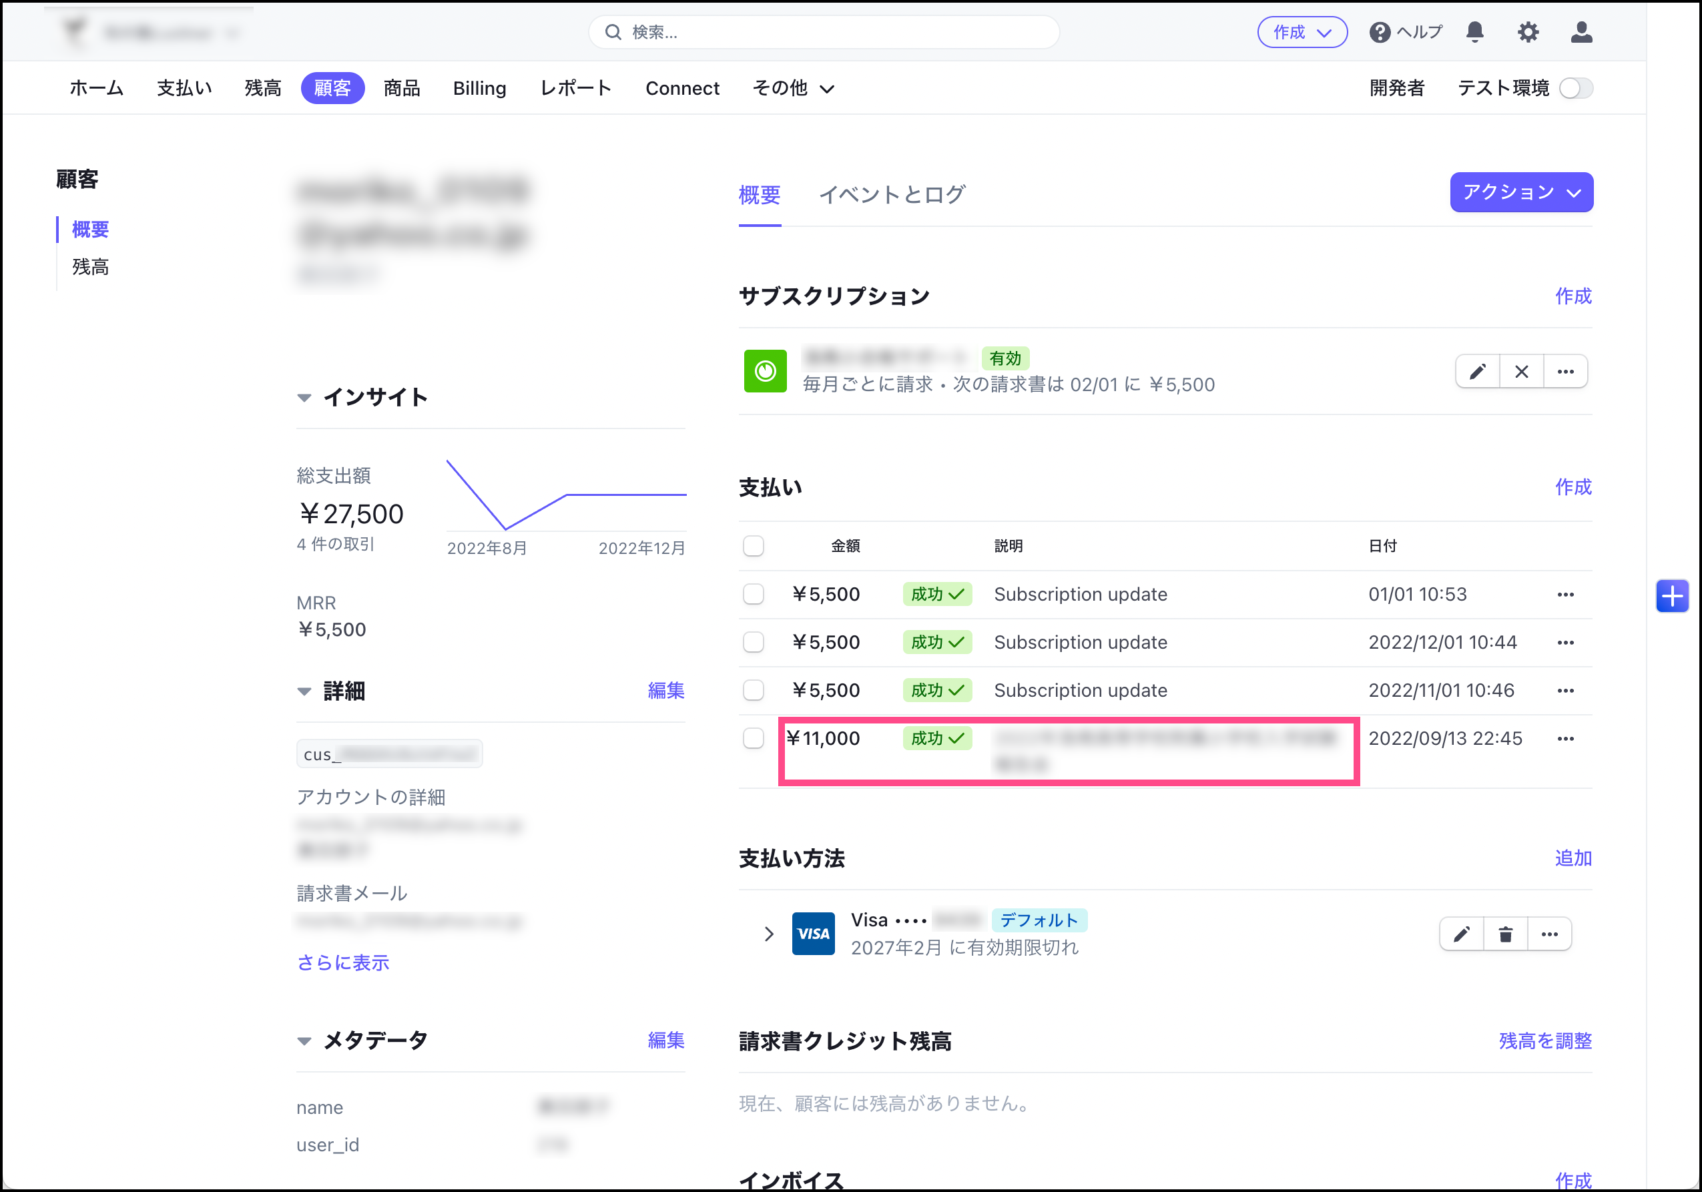Click the notifications bell icon
Image resolution: width=1702 pixels, height=1192 pixels.
(x=1474, y=32)
